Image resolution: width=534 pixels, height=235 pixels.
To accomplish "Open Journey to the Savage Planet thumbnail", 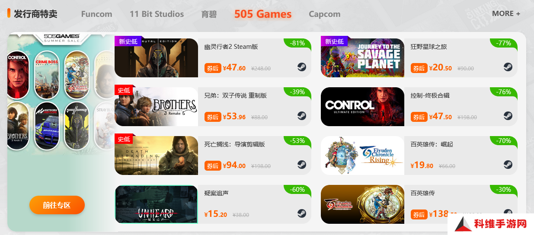I will tap(362, 58).
